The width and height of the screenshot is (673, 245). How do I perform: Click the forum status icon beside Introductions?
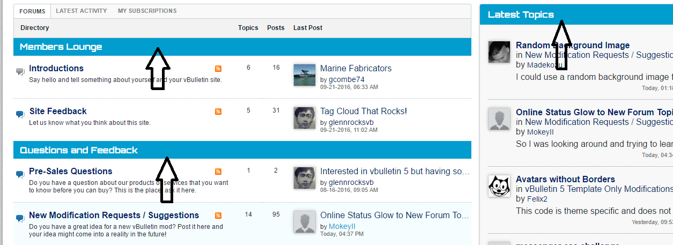point(20,71)
